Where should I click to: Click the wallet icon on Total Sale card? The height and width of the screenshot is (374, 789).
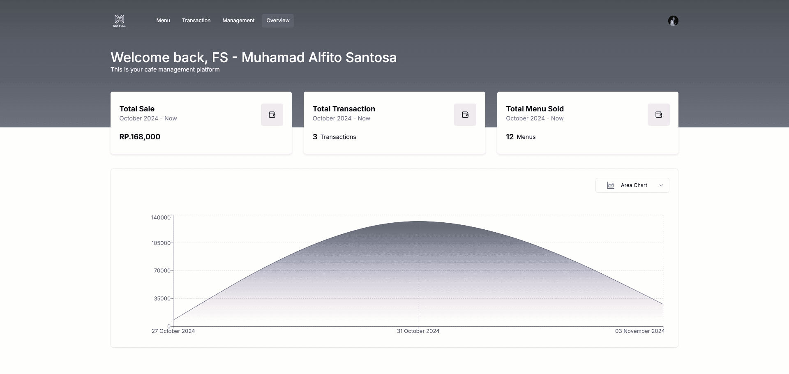pyautogui.click(x=272, y=115)
